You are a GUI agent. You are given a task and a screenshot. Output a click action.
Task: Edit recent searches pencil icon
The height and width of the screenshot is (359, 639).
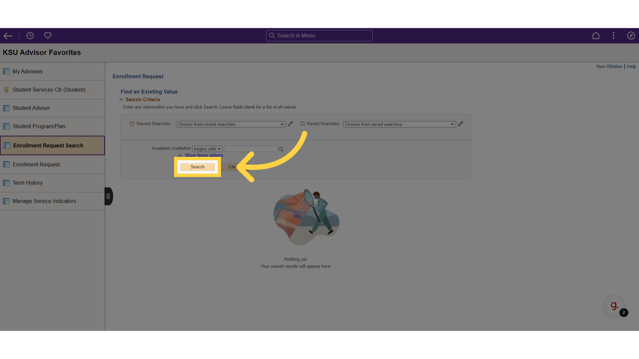(291, 124)
